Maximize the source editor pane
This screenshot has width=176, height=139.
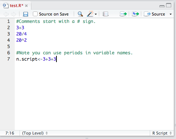click(169, 5)
